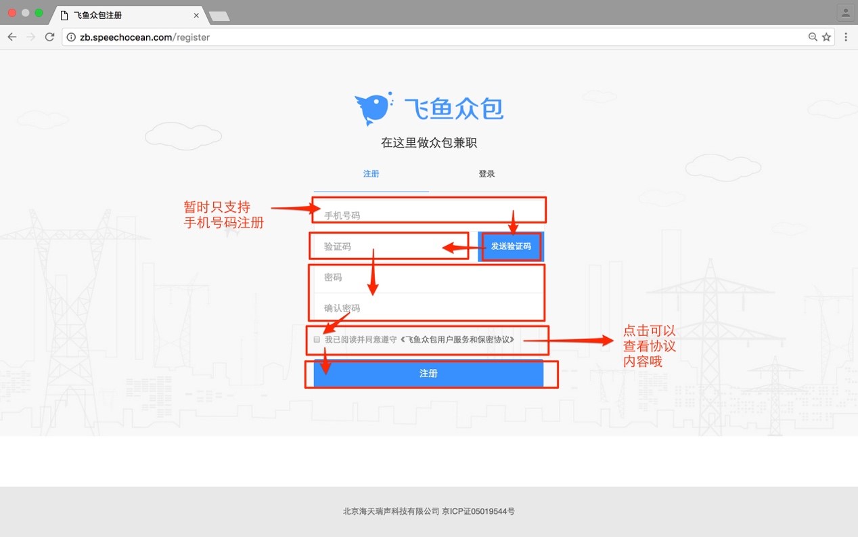Click the 密码 input field
The width and height of the screenshot is (858, 537).
(x=428, y=278)
